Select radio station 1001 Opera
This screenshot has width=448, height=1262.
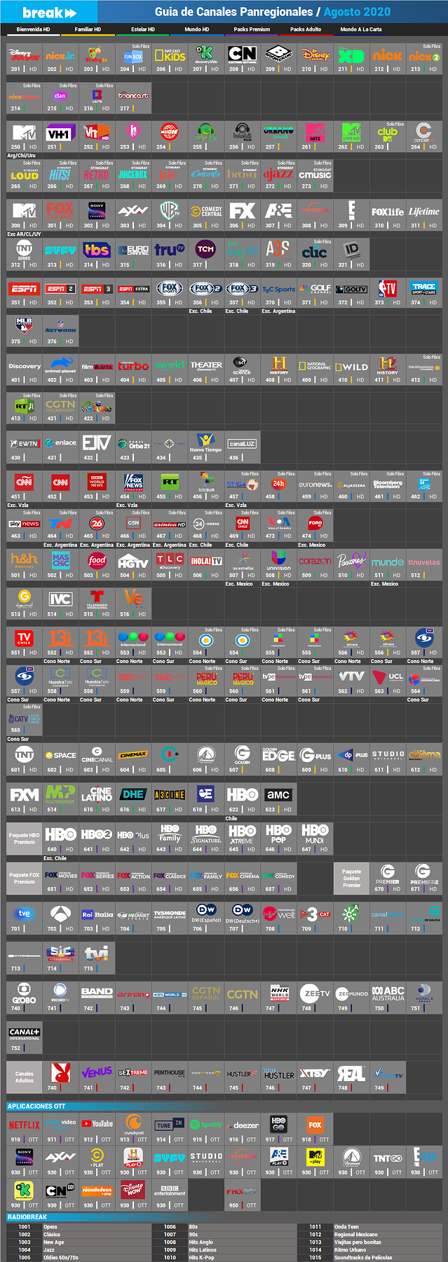pyautogui.click(x=79, y=1227)
